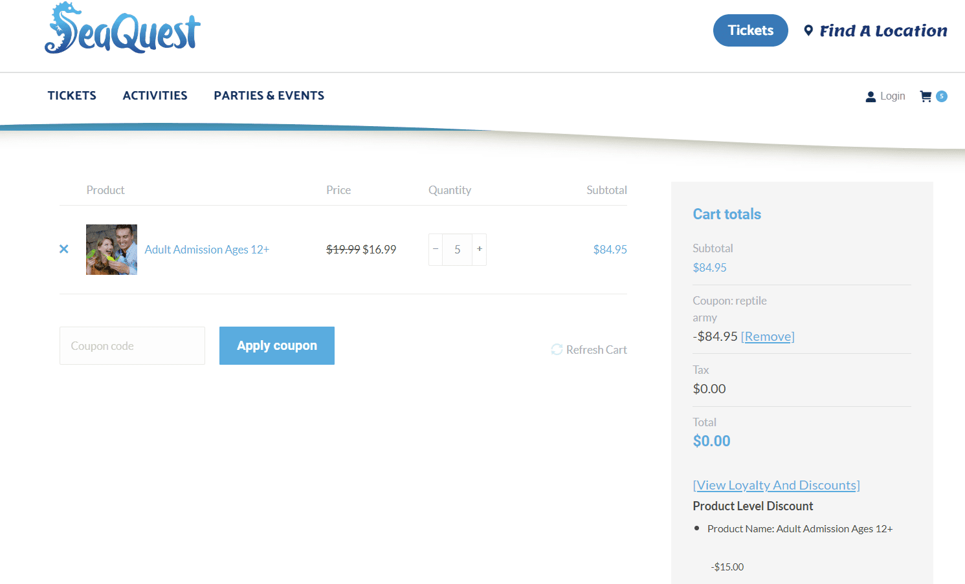Increase quantity with plus button

coord(480,249)
